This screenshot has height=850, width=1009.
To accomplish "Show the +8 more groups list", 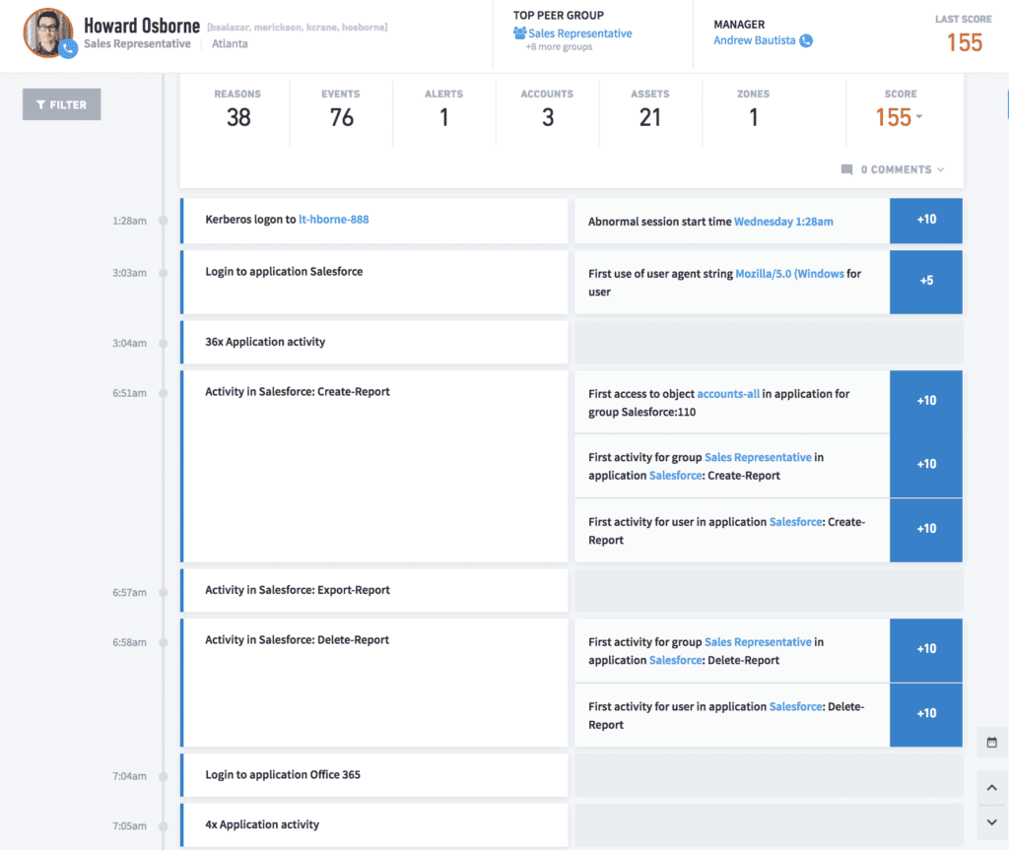I will 559,47.
